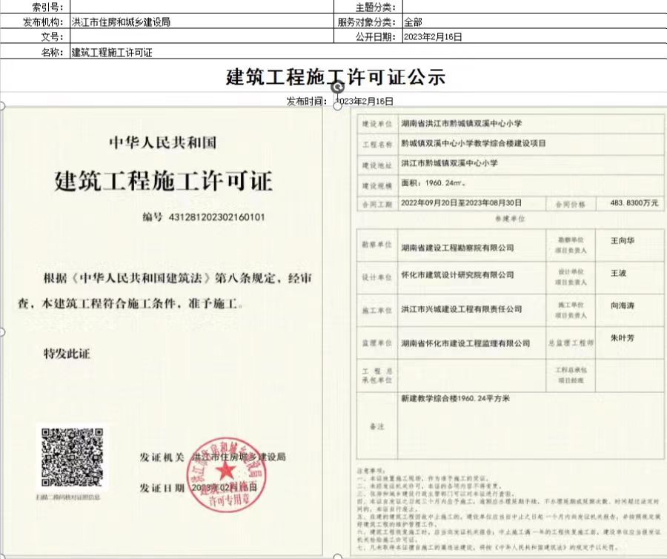Click 洪江市兴城建设工程有限责任公司
667x559 pixels.
pos(462,309)
